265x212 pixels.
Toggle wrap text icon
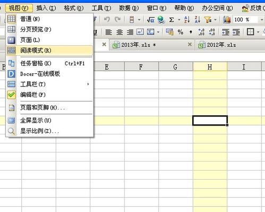point(140,32)
